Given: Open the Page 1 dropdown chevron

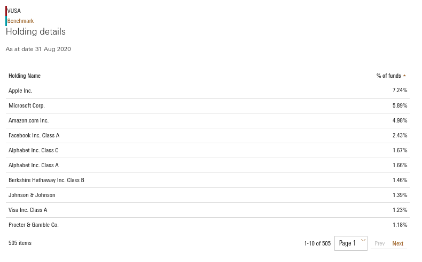Looking at the screenshot, I should 363,240.
